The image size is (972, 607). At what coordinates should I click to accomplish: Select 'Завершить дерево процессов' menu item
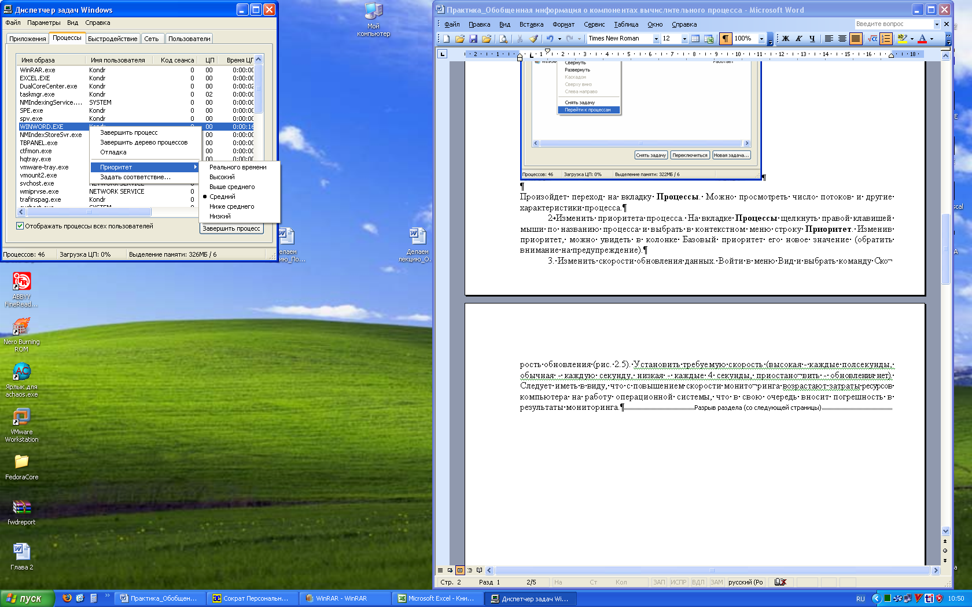[145, 142]
